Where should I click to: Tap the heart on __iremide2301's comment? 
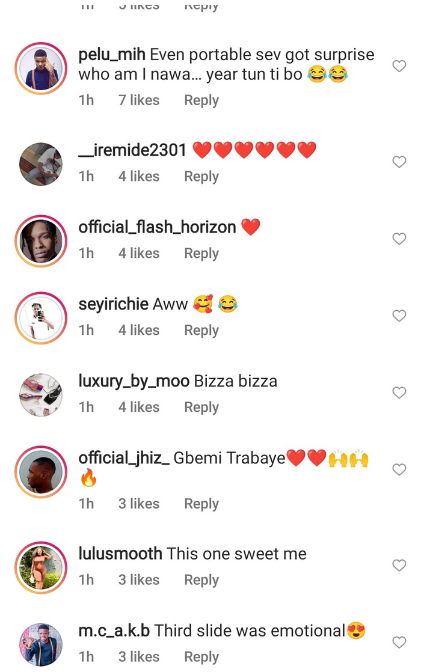click(x=399, y=162)
